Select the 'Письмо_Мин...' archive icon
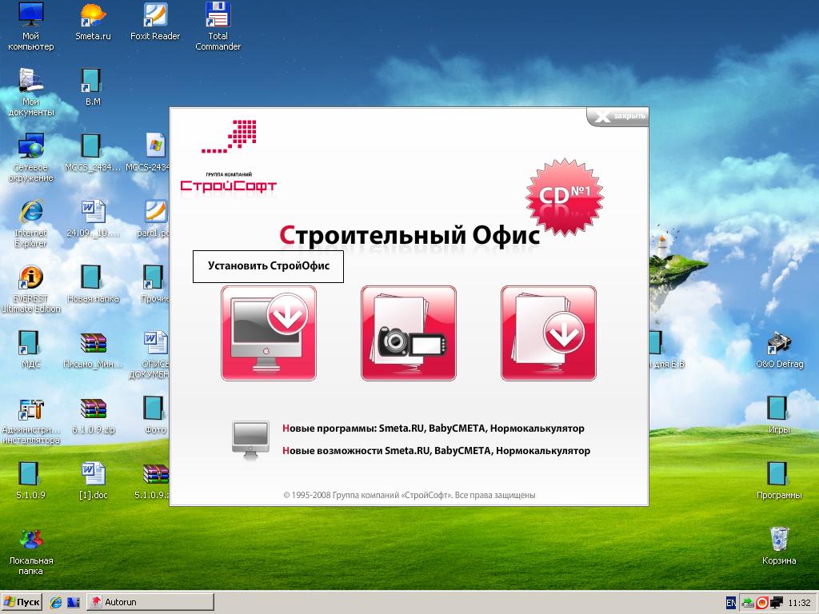Image resolution: width=819 pixels, height=614 pixels. 93,349
